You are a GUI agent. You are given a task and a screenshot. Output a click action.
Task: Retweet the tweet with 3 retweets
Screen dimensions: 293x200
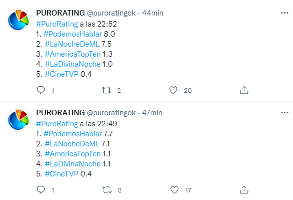click(107, 190)
